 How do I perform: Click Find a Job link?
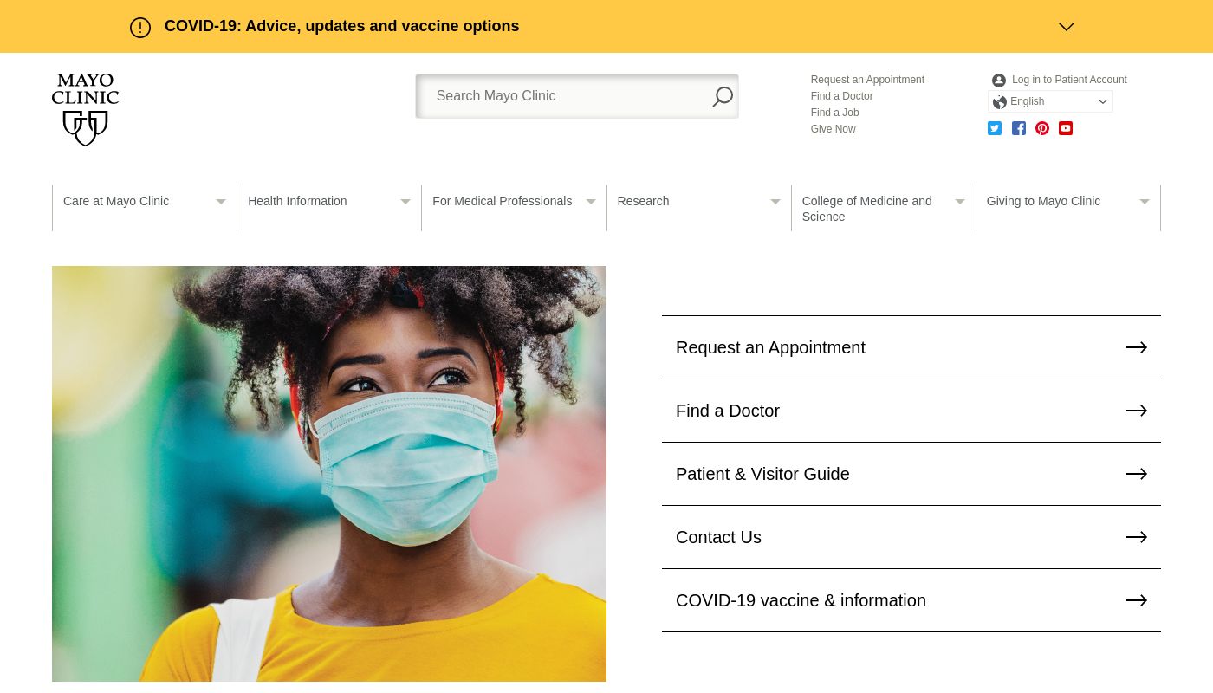pyautogui.click(x=834, y=113)
